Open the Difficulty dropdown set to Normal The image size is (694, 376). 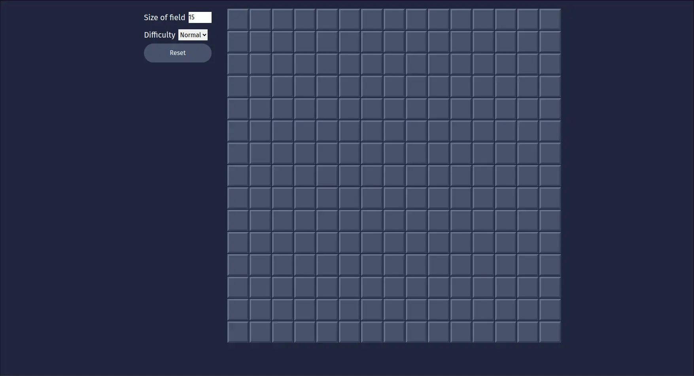193,35
